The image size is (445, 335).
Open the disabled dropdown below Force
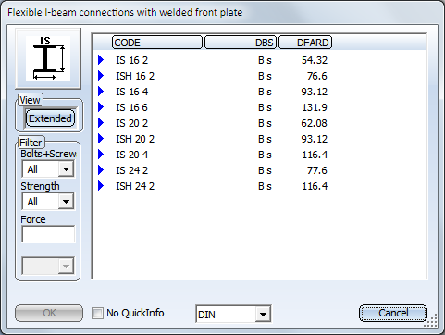point(66,266)
